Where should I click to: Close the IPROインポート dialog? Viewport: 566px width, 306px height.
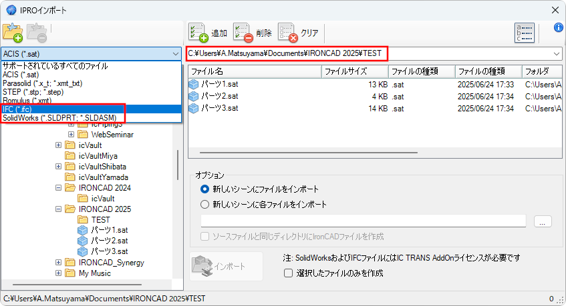pyautogui.click(x=555, y=10)
